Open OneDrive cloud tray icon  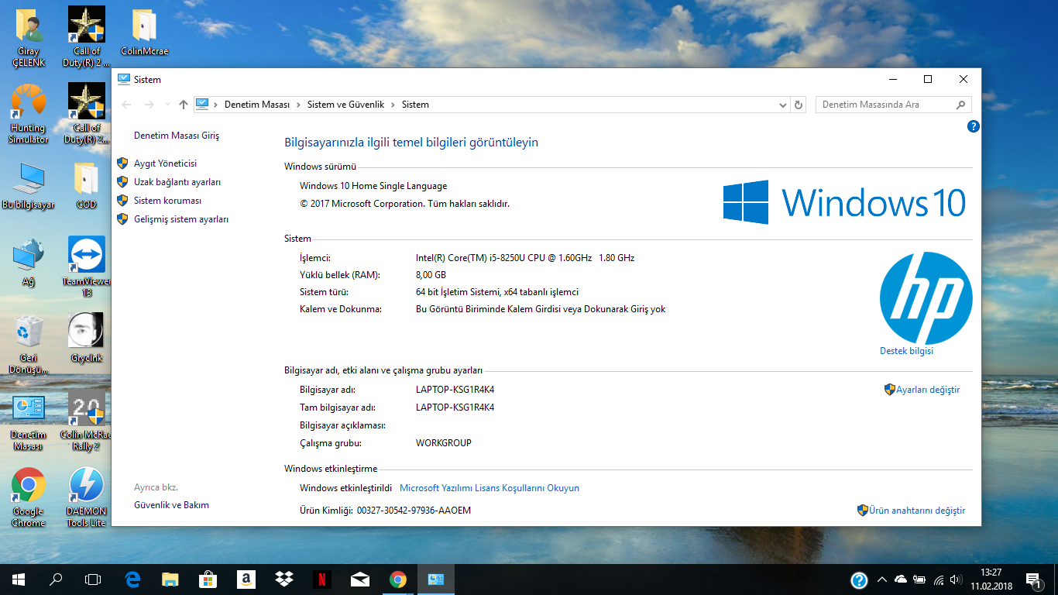point(901,580)
